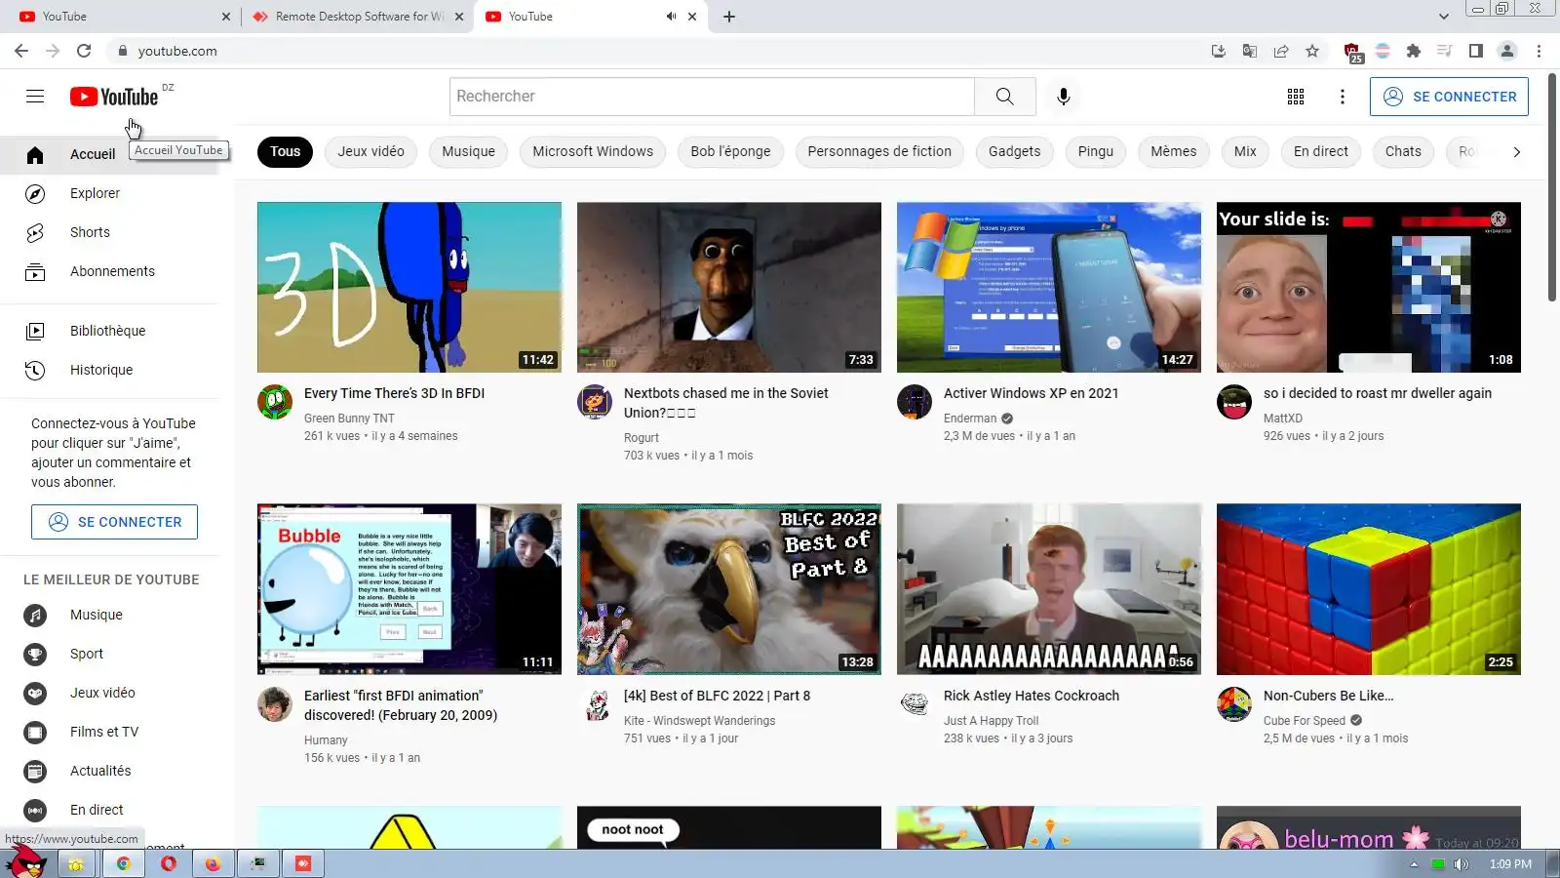Open the Enderman channel link
The image size is (1560, 878).
970,419
